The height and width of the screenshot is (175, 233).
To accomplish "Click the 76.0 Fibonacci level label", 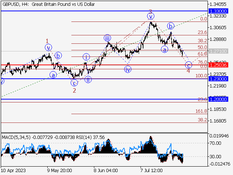I will click(x=202, y=62).
